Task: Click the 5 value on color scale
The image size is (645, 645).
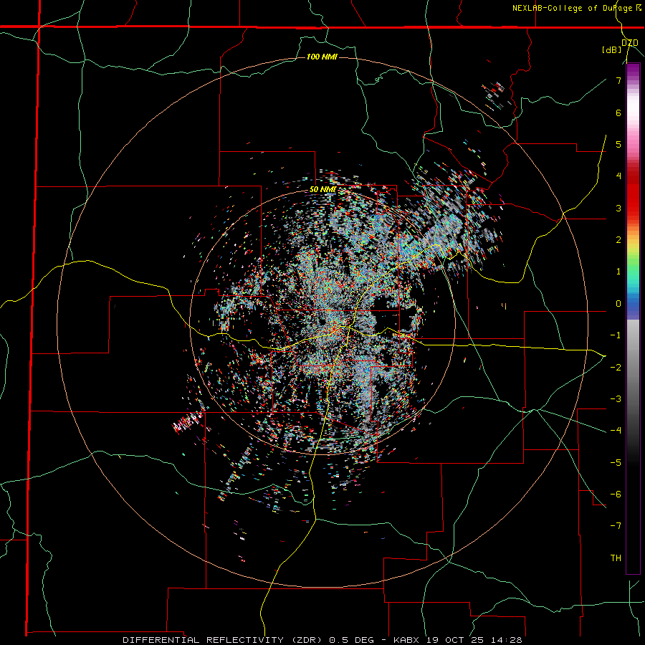Action: 618,144
